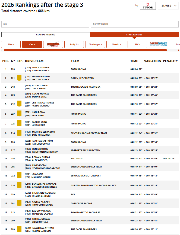This screenshot has width=180, height=235.
Task: Open the STAGE 3 dropdown
Action: [168, 6]
